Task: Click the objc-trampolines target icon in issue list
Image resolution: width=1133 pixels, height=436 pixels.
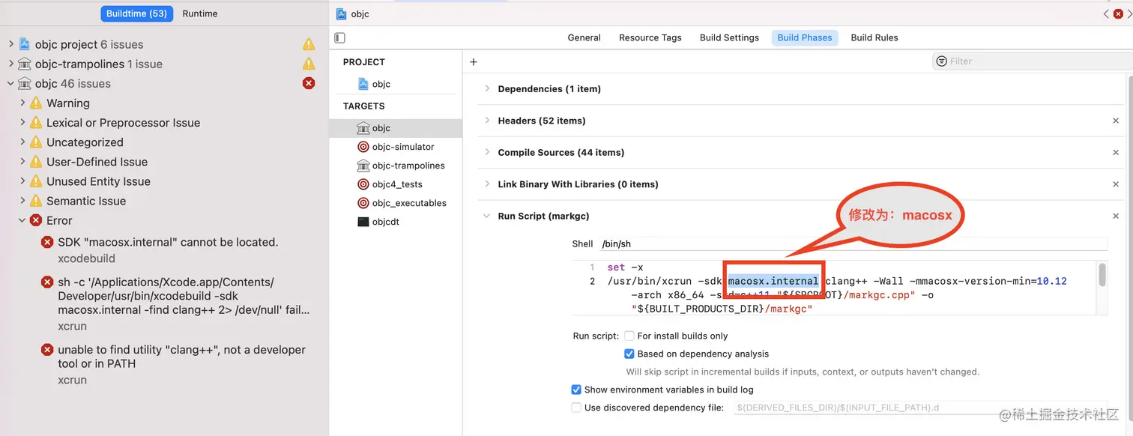Action: [24, 64]
